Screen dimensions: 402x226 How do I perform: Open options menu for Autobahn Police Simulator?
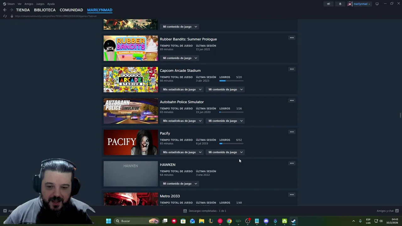click(292, 100)
